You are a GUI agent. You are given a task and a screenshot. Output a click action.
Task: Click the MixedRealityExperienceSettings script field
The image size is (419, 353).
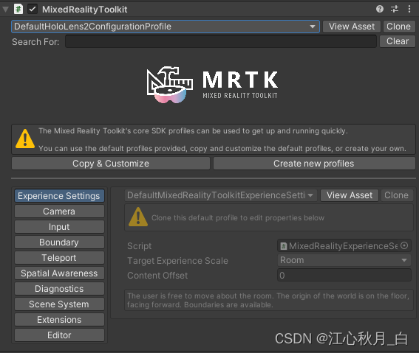(344, 245)
